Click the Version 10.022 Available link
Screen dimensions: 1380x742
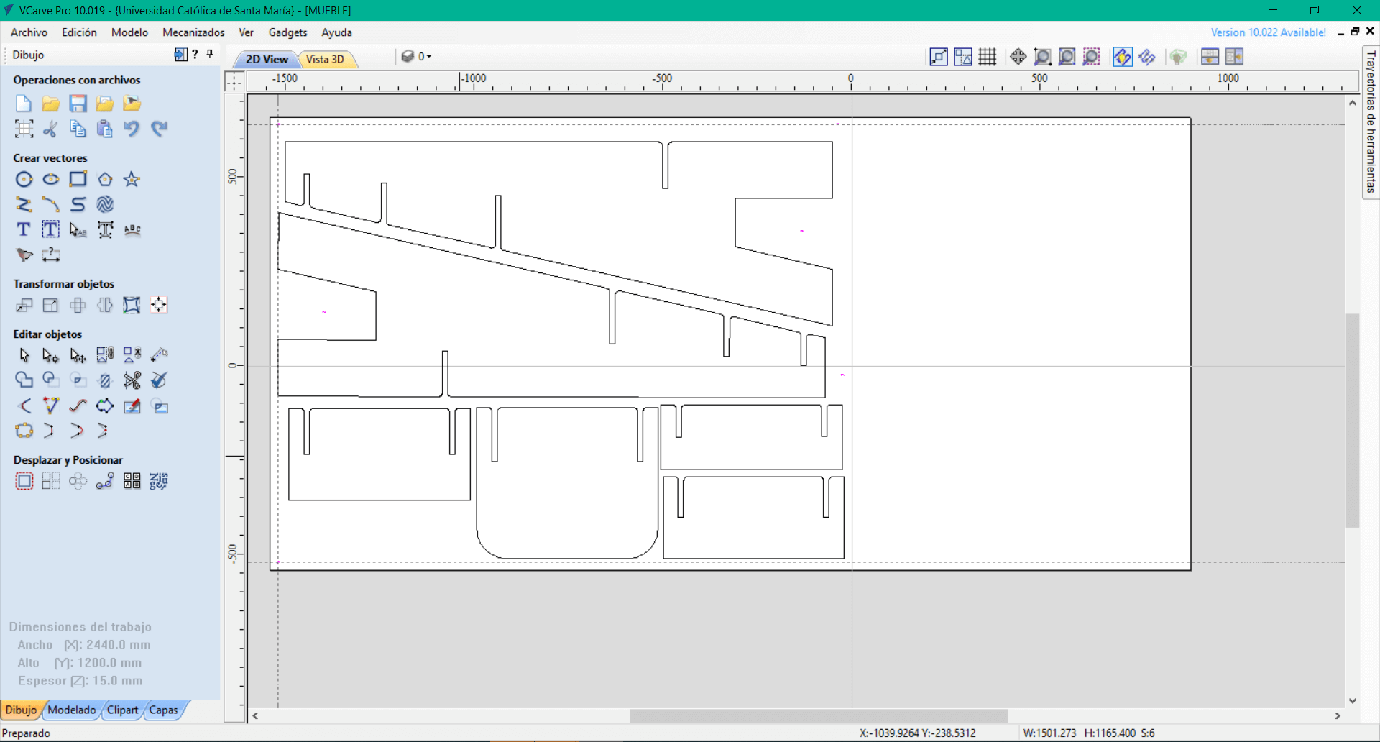[1268, 32]
